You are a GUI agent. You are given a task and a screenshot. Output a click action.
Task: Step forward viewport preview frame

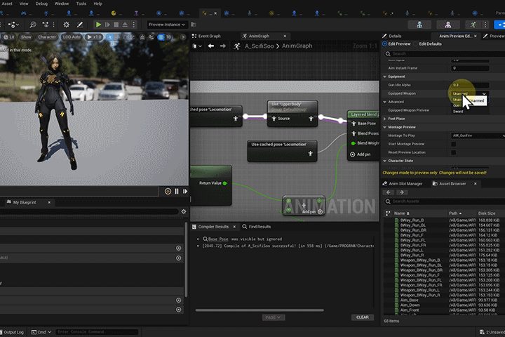point(185,191)
